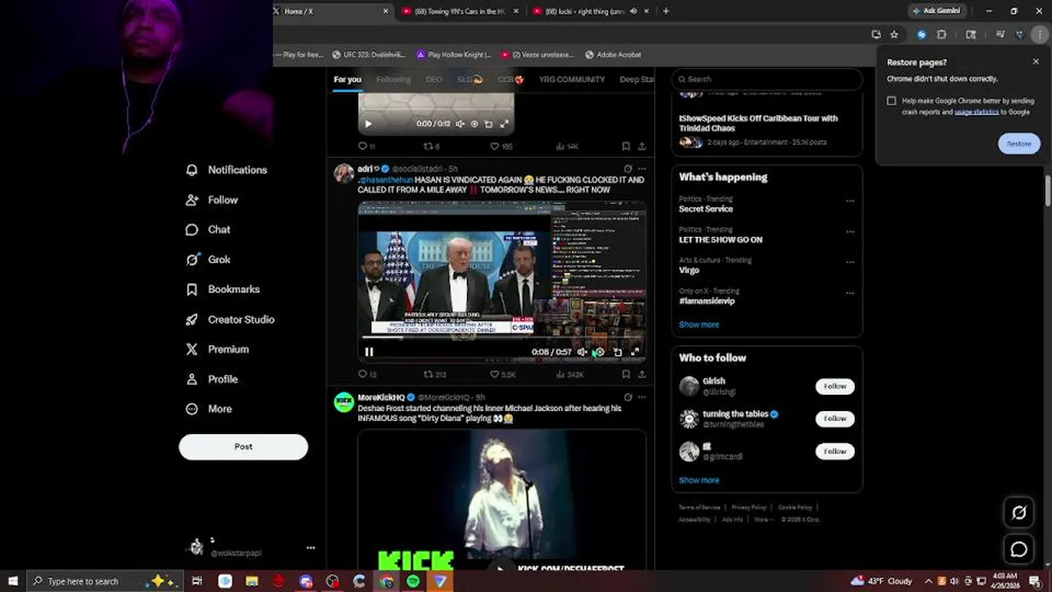Click Restore in Restore pages popup
1052x592 pixels.
click(1019, 144)
